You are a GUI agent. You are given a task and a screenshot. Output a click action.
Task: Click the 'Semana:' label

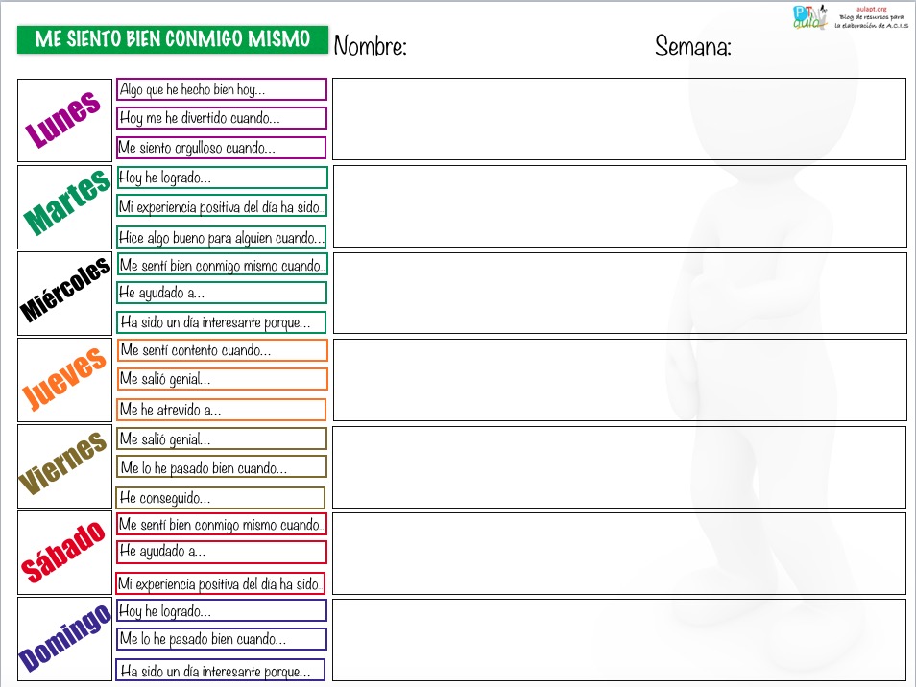(693, 45)
